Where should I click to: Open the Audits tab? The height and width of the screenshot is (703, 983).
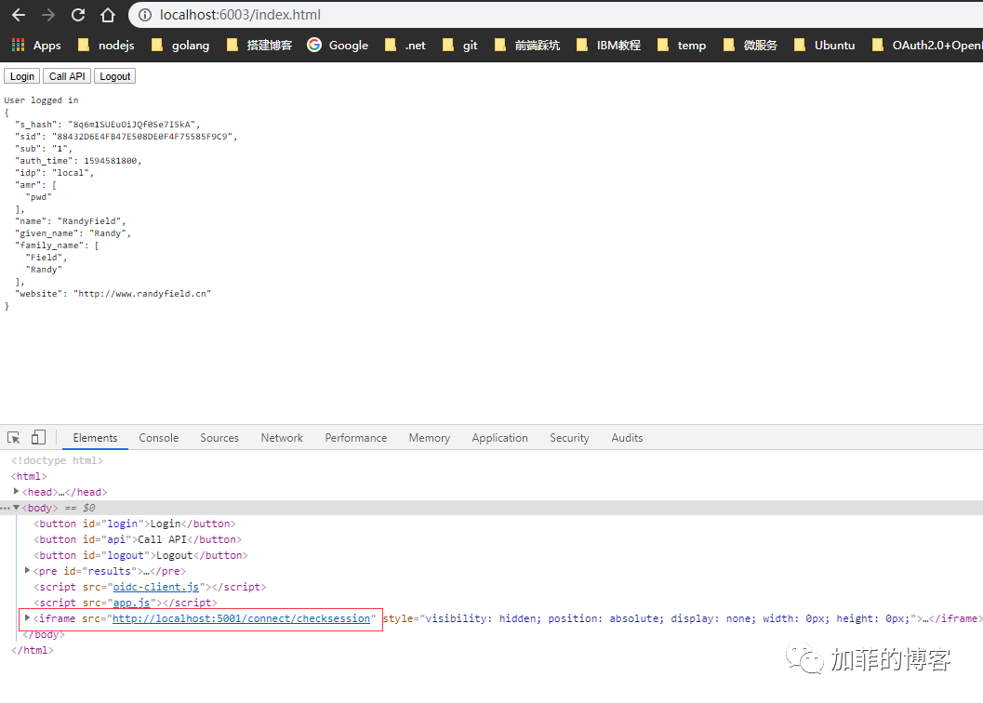coord(627,438)
